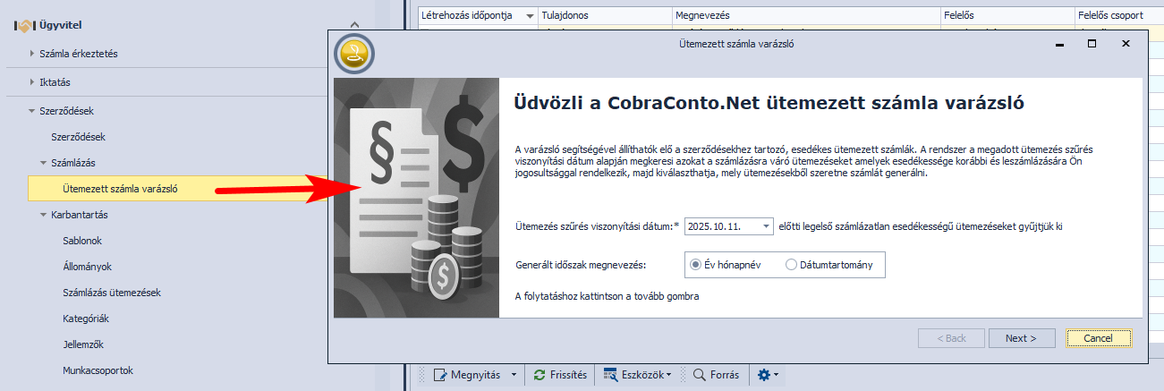Click the Forrás magnifier icon

(699, 375)
